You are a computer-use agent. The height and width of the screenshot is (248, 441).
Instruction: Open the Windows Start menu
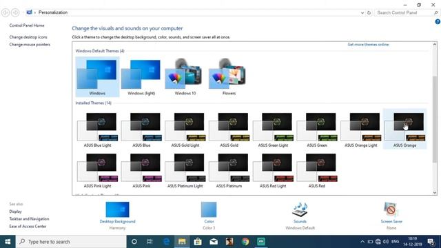coord(8,242)
